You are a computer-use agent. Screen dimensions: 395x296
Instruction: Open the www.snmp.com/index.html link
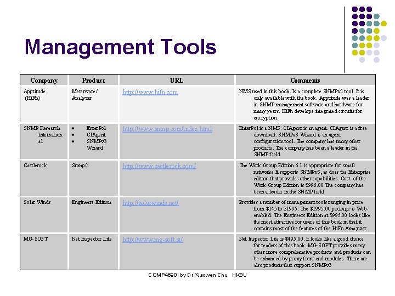(x=167, y=129)
